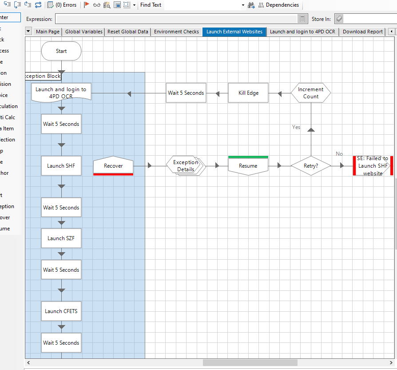This screenshot has height=370, width=397.
Task: Click the horizontal scrollbar thumb
Action: [250, 363]
